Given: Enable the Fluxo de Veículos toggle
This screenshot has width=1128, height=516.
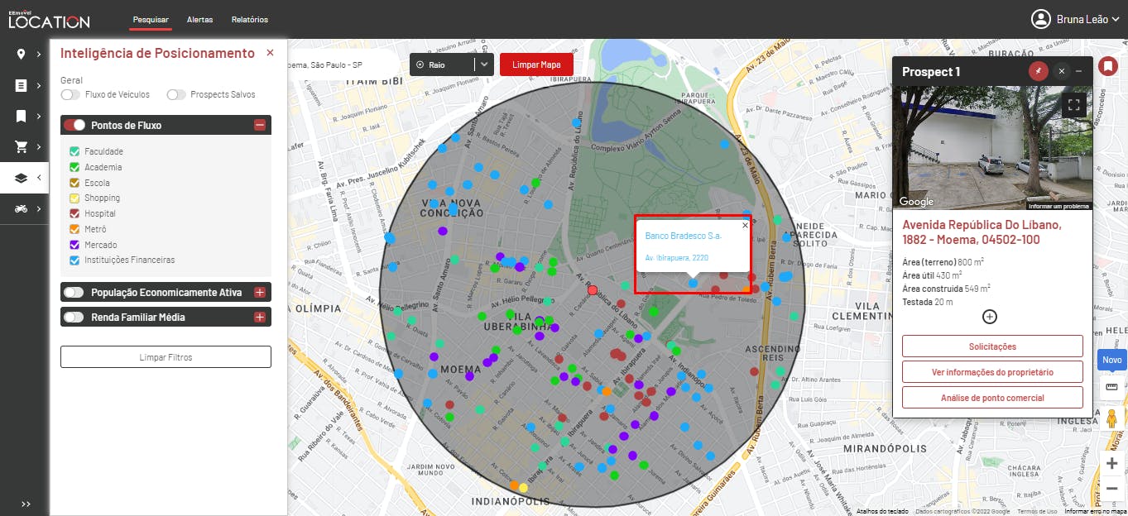Looking at the screenshot, I should coord(70,94).
